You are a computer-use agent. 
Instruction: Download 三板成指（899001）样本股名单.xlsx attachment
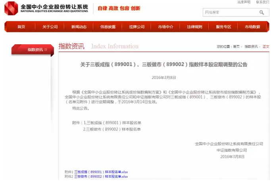tap(101, 172)
